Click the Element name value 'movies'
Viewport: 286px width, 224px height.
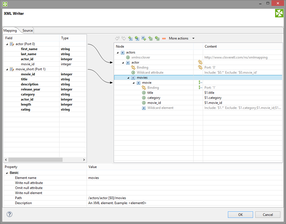[93, 178]
